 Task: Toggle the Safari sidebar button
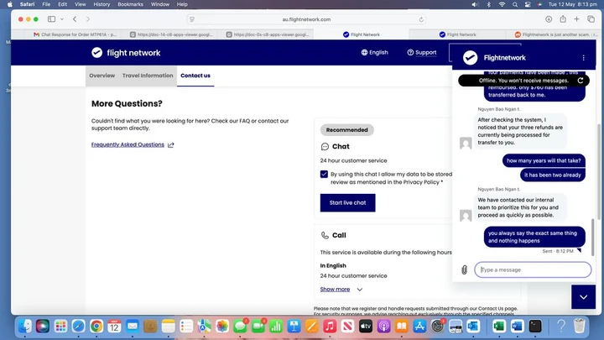(x=51, y=18)
